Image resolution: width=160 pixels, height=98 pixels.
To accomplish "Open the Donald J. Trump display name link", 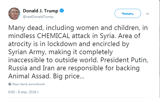I will (x=41, y=11).
